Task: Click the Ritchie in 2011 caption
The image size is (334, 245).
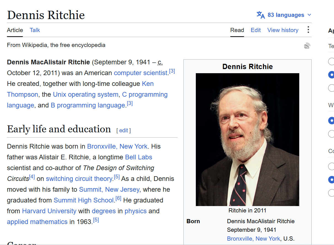Action: pyautogui.click(x=247, y=210)
